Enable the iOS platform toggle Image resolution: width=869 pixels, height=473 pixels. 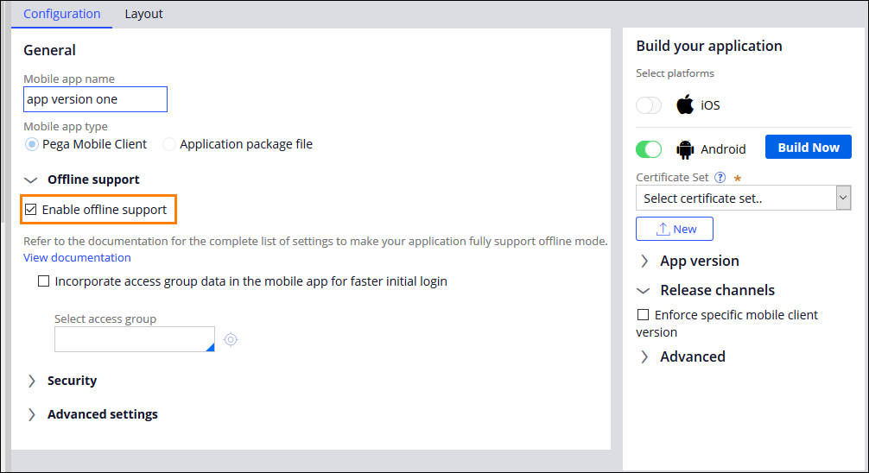[x=649, y=105]
